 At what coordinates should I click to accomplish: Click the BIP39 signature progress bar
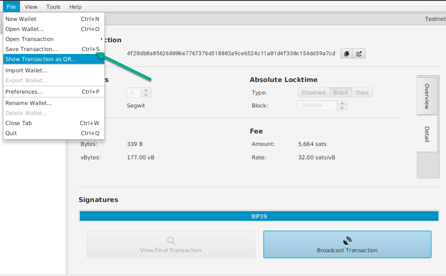pos(259,216)
